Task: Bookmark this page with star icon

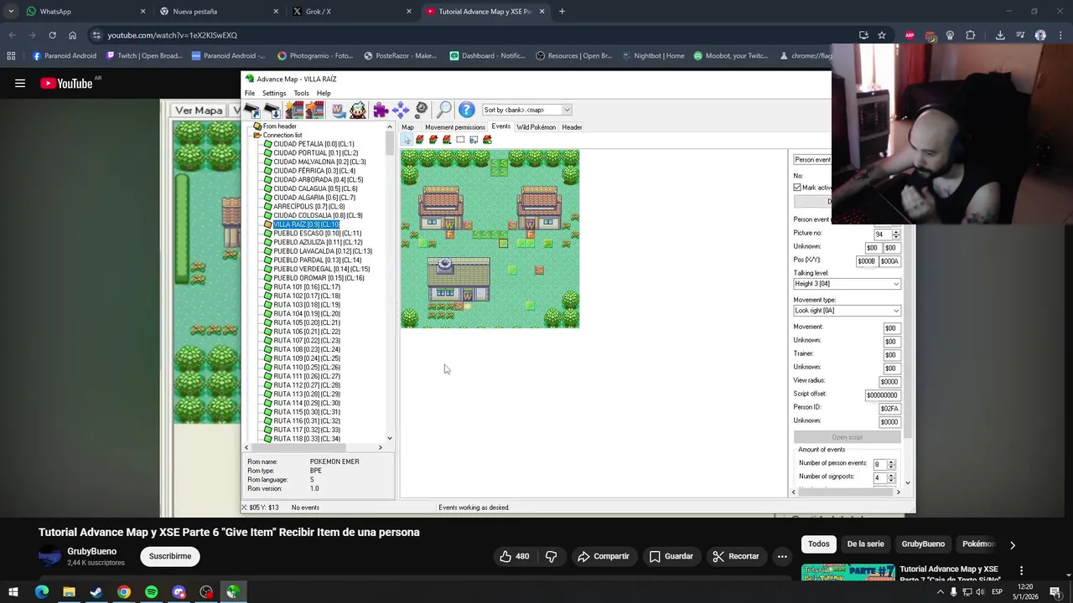Action: click(x=882, y=35)
